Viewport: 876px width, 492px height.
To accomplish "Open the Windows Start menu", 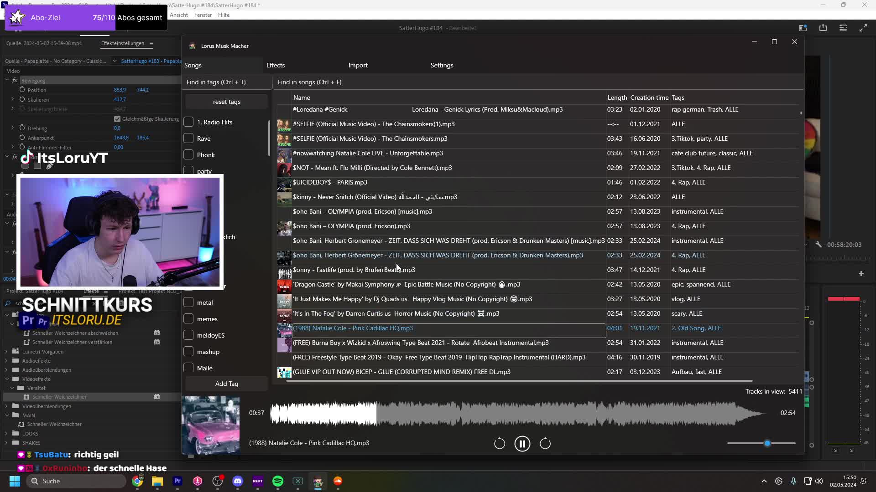I will [x=15, y=481].
